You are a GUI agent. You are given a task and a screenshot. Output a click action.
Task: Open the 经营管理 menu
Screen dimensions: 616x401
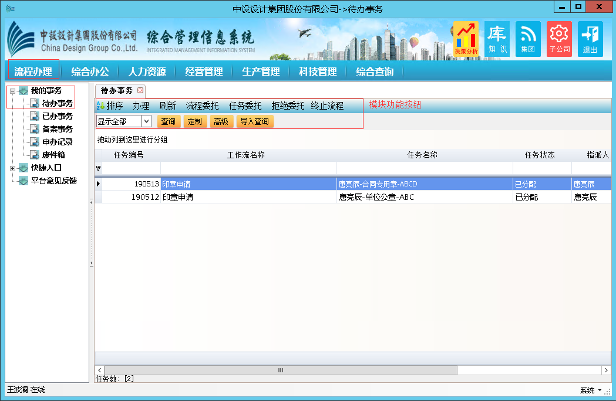204,72
